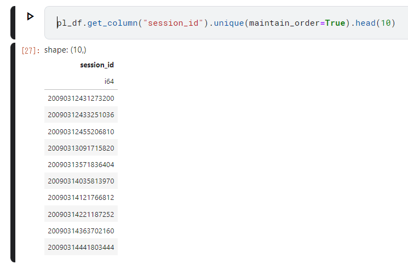
Task: Click row 20090314121766812
Action: tap(81, 197)
